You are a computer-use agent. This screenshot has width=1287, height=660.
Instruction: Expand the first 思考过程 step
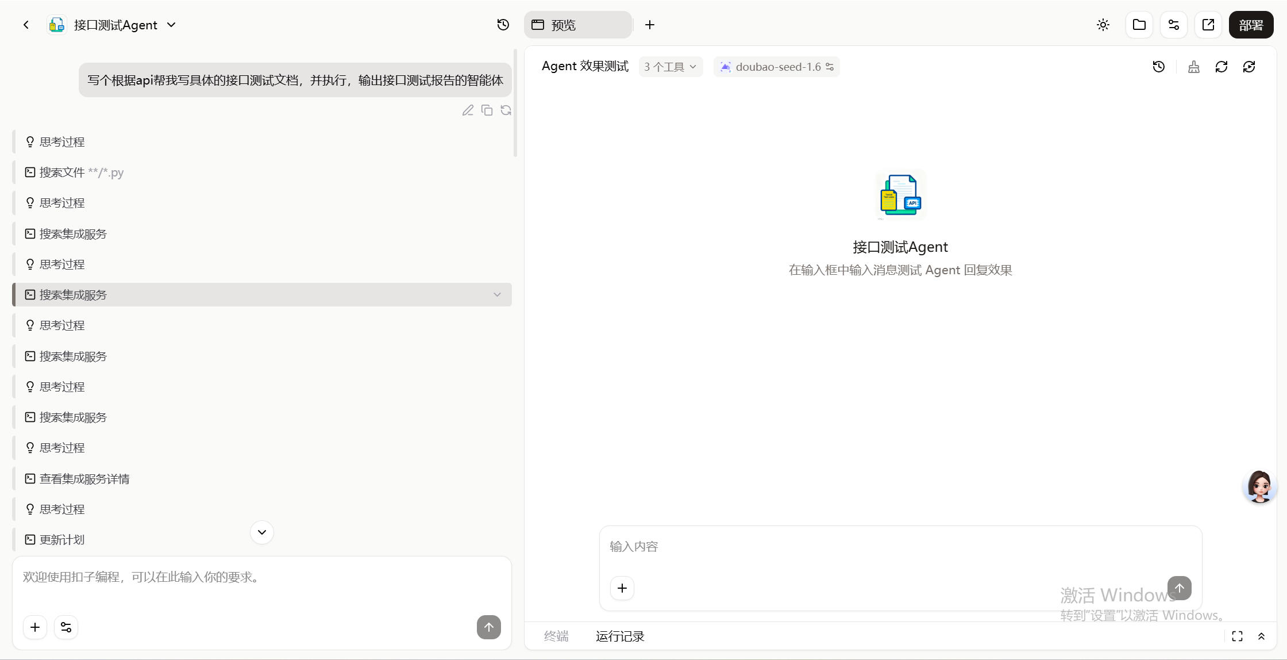pyautogui.click(x=262, y=141)
